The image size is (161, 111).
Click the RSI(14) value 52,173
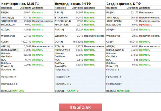135,12
